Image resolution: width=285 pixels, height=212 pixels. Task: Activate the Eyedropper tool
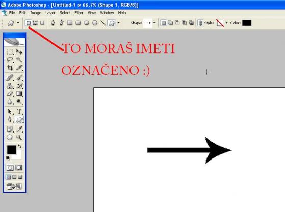[19, 129]
